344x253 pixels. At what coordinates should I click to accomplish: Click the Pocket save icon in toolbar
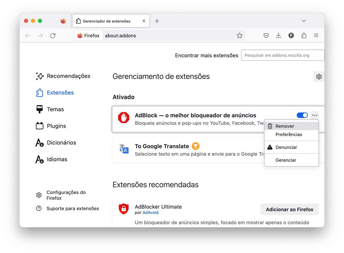tap(266, 36)
